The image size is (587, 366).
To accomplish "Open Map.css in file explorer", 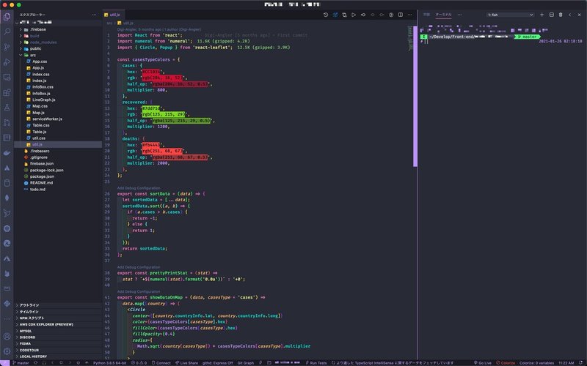I will pyautogui.click(x=58, y=106).
